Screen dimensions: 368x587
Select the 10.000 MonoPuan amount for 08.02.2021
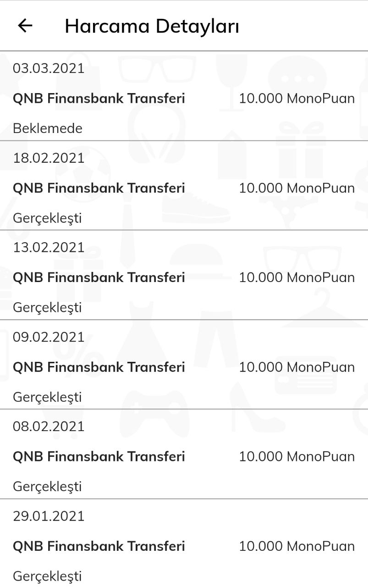coord(297,457)
